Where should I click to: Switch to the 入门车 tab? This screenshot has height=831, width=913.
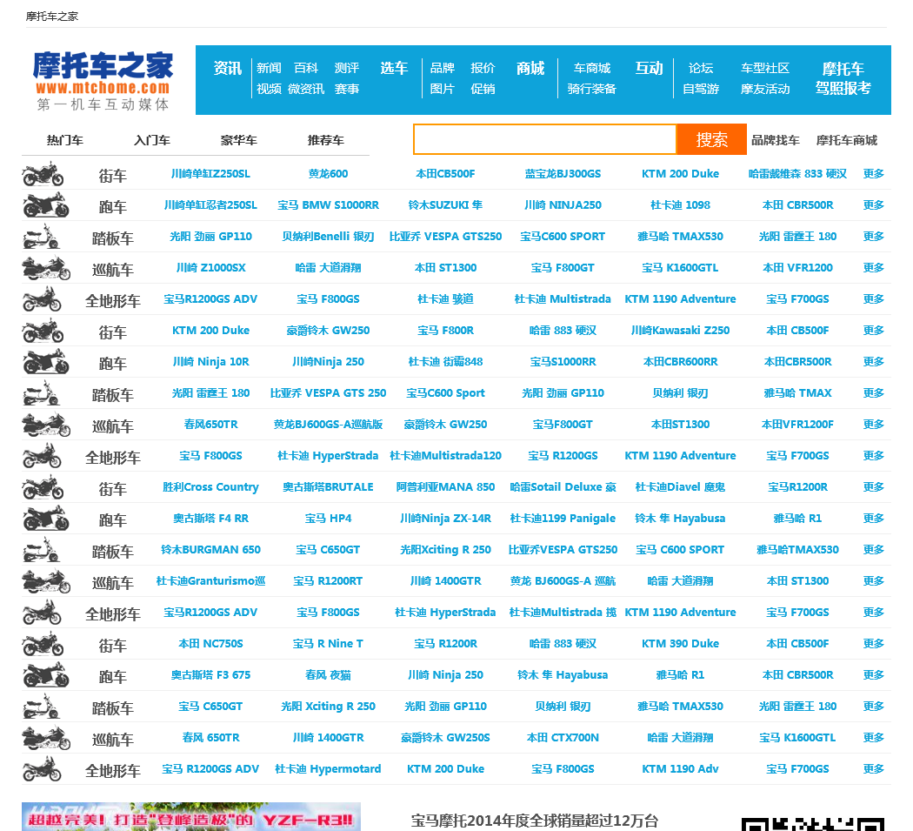(152, 140)
